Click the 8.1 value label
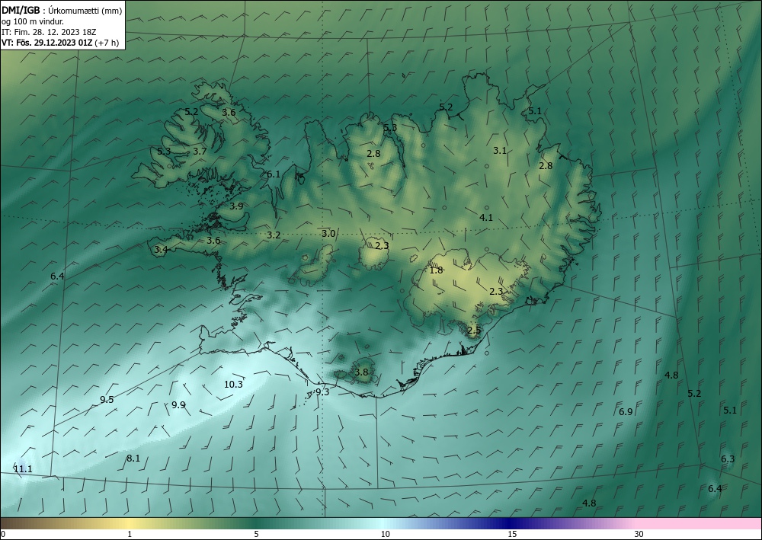The height and width of the screenshot is (540, 762). click(133, 458)
